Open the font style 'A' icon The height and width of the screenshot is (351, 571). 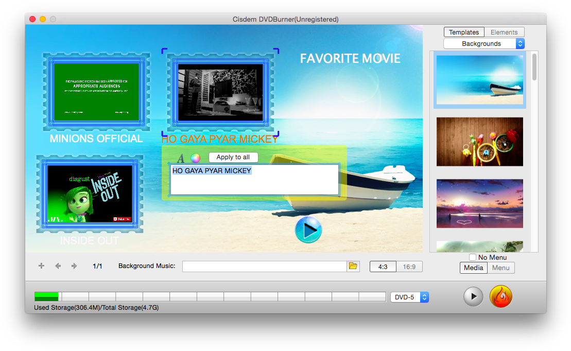(181, 158)
